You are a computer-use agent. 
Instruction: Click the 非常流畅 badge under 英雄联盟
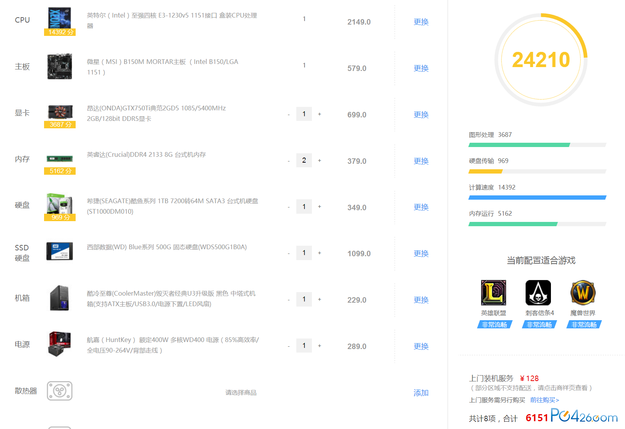point(494,324)
